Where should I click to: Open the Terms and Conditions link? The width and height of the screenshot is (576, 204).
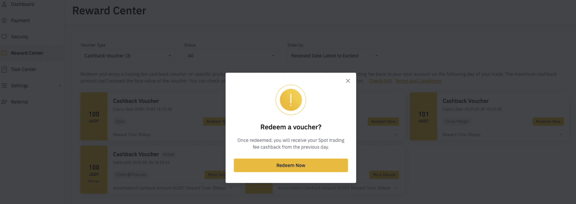(x=418, y=81)
